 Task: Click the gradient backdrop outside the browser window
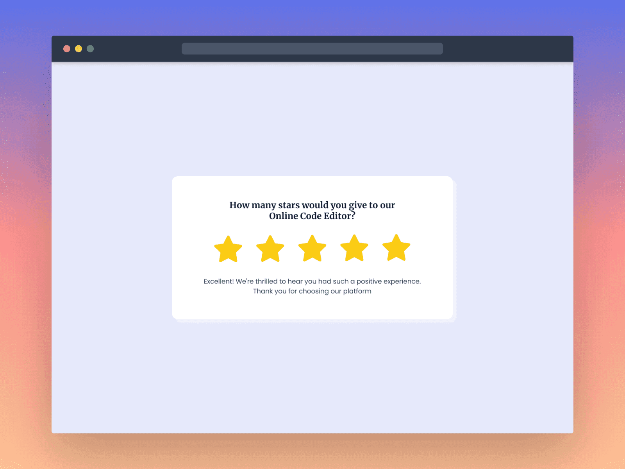click(23, 234)
